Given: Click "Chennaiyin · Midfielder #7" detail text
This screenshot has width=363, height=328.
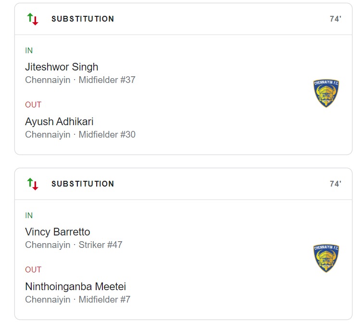Looking at the screenshot, I should (77, 300).
